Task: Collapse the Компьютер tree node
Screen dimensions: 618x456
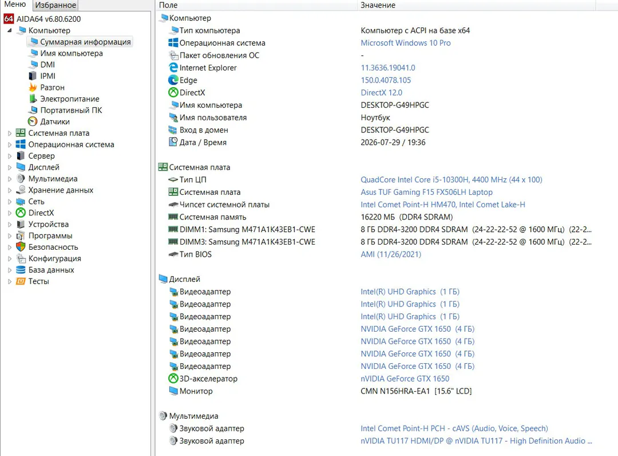Action: (x=10, y=30)
